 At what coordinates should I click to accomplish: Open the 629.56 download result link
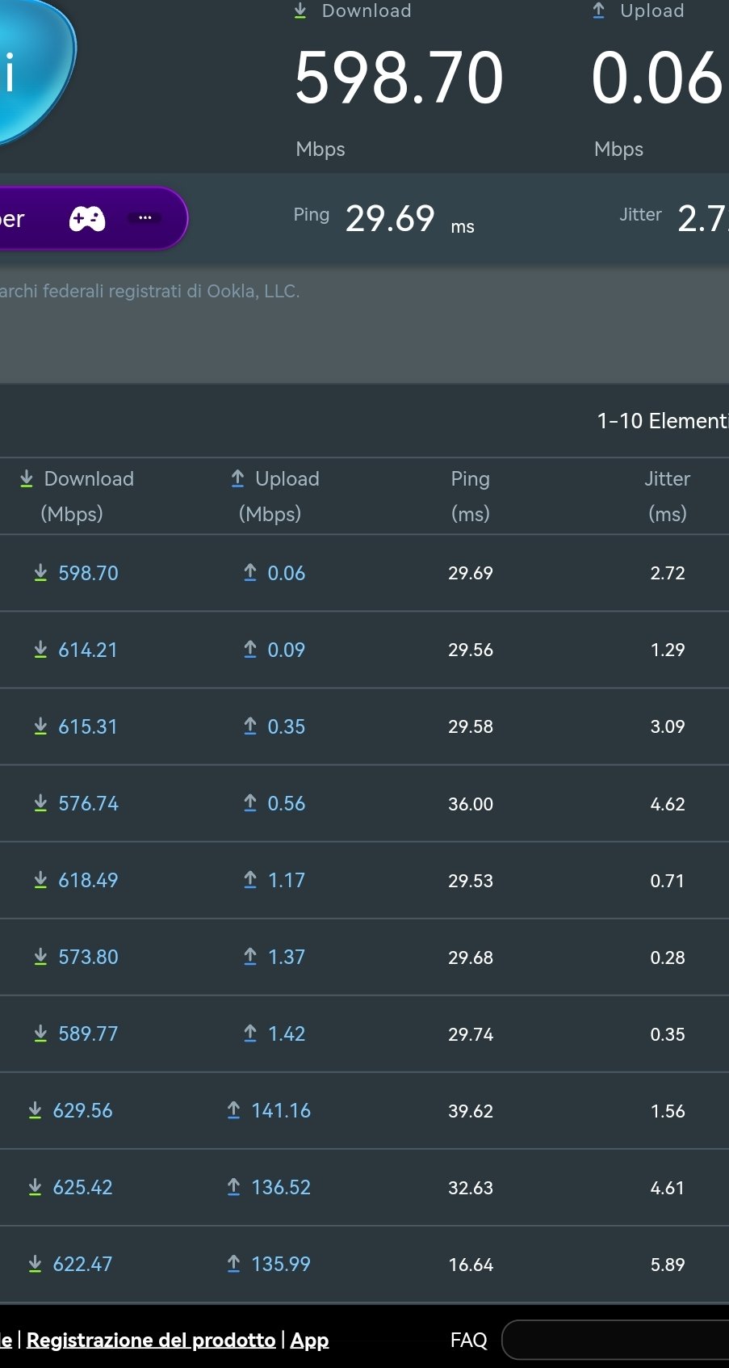click(82, 1110)
